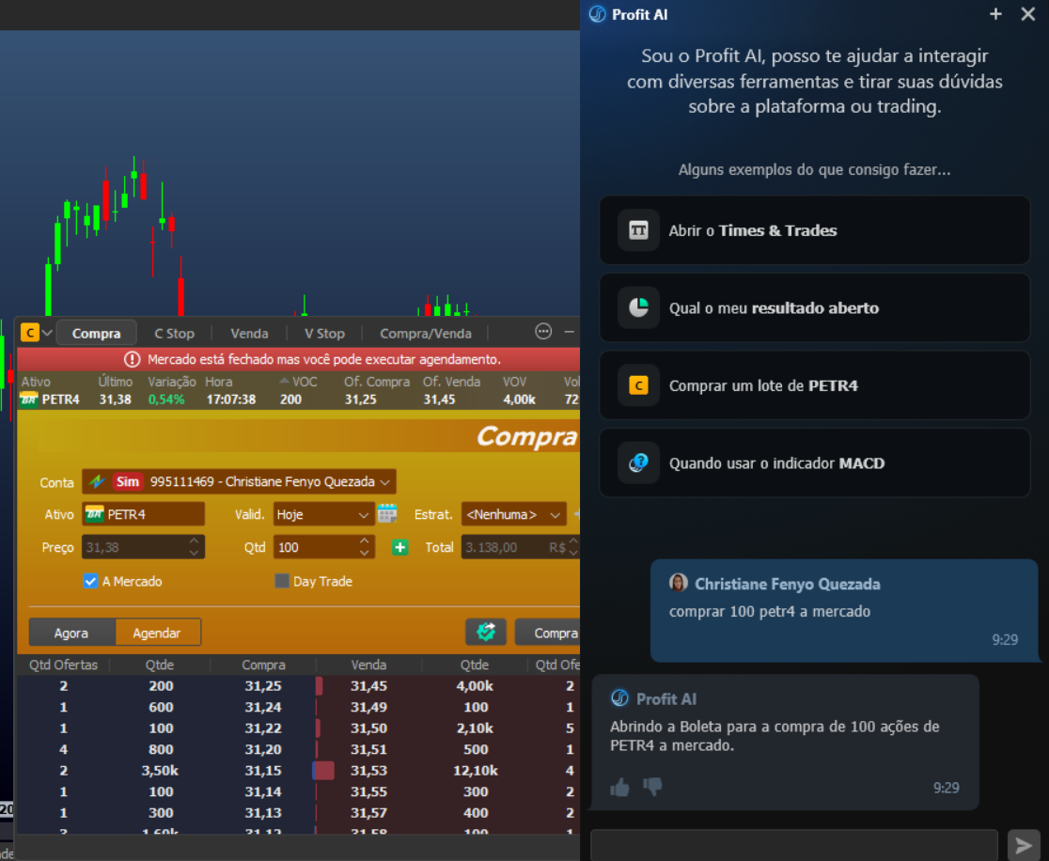Click the 31,45 sell price in order book
Screen dimensions: 1049x861
(368, 686)
